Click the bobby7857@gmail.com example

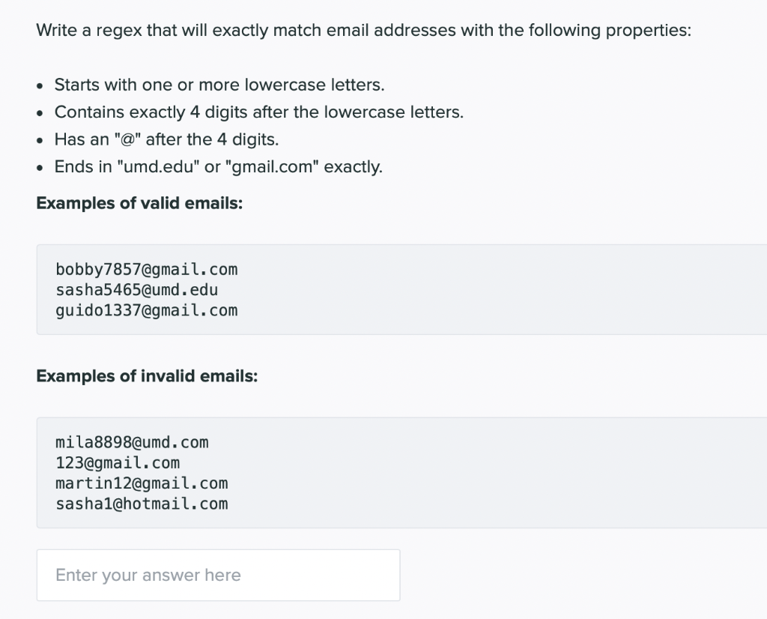(x=146, y=269)
